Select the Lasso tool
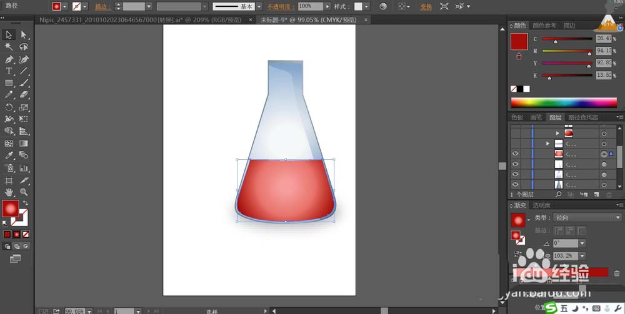The height and width of the screenshot is (314, 625). coord(24,47)
